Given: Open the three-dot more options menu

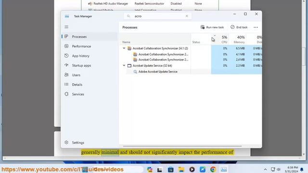Looking at the screenshot, I should pos(256,27).
